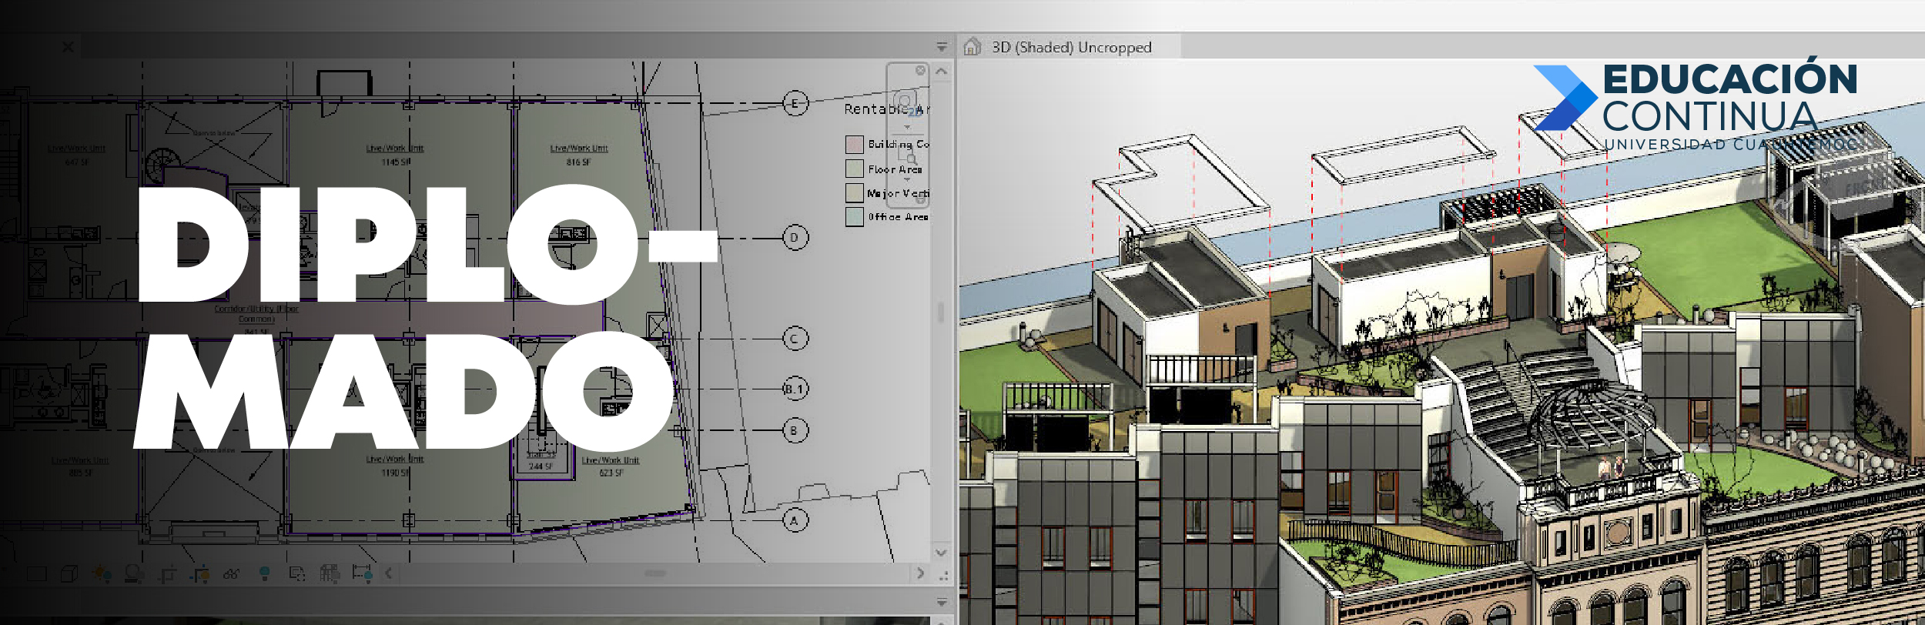Expand the zoom options arrow
The height and width of the screenshot is (625, 1925).
[907, 179]
